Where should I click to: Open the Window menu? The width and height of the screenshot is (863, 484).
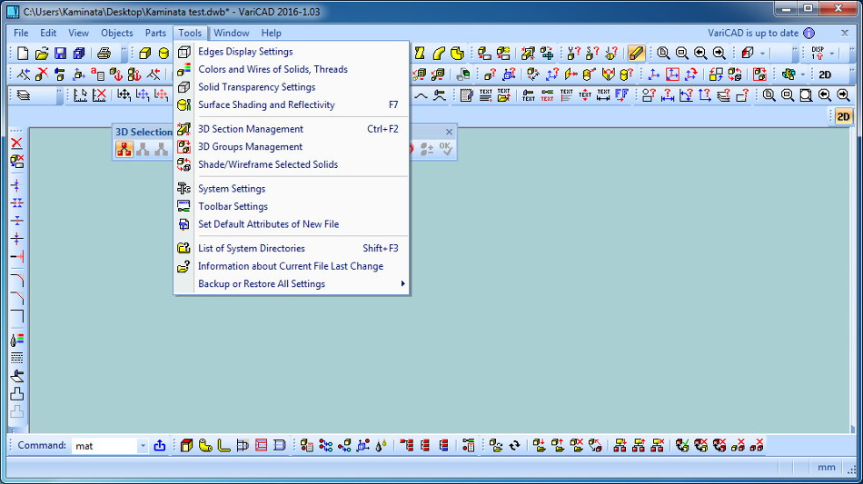[x=231, y=33]
